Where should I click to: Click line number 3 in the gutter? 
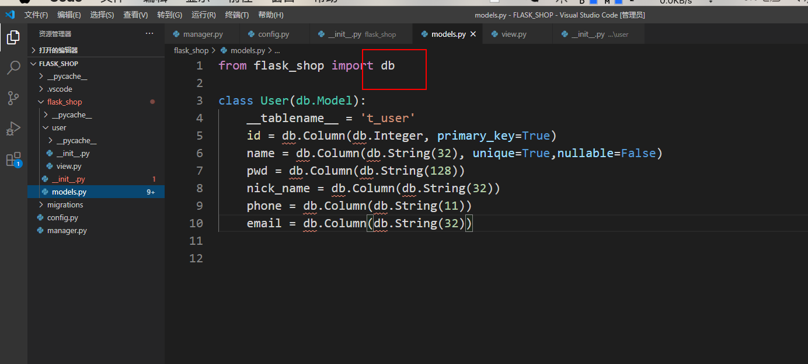(x=200, y=100)
